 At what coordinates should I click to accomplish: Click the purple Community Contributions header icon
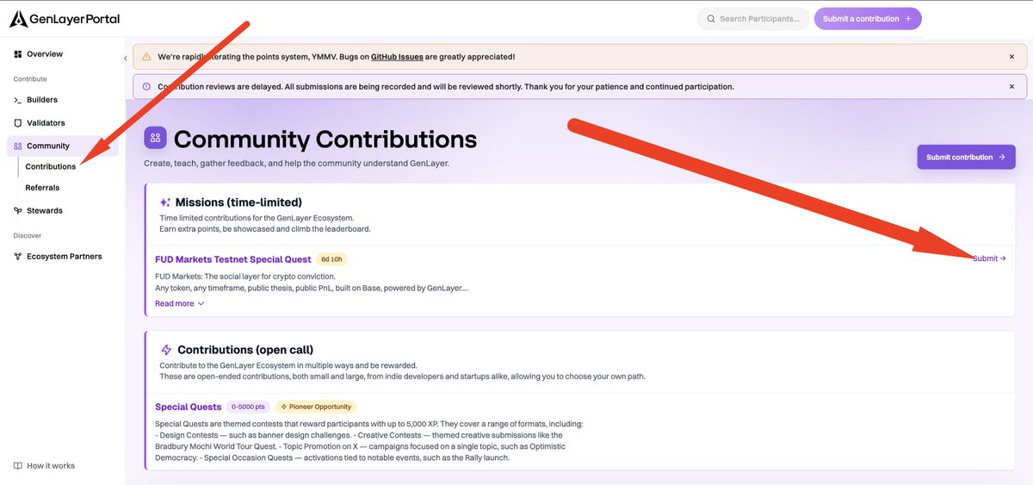point(156,138)
